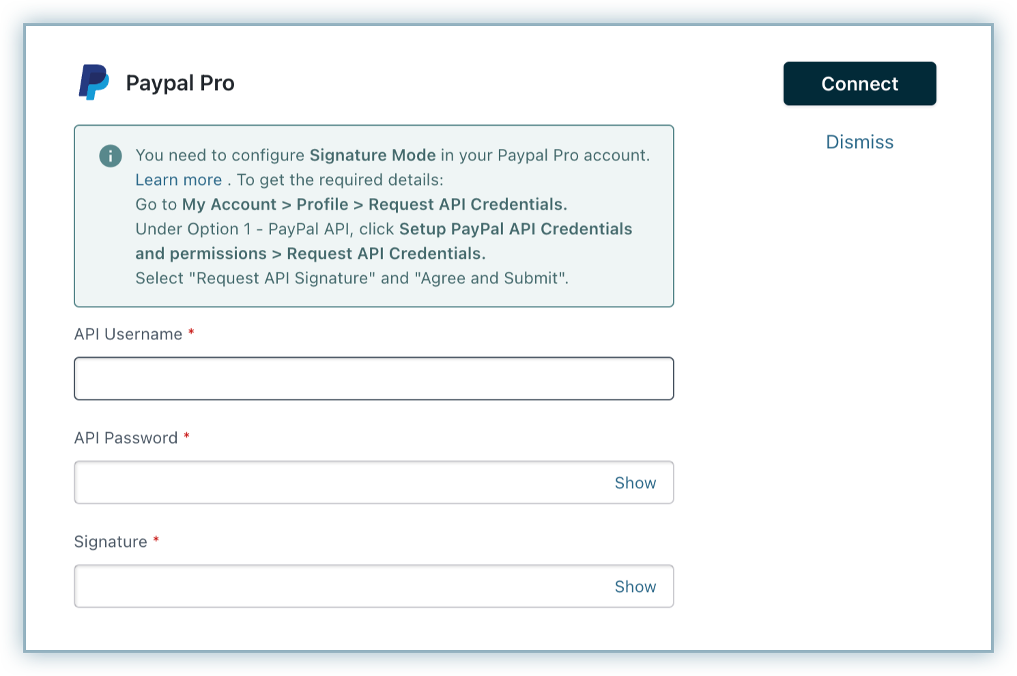Click the Signature field label
Image resolution: width=1017 pixels, height=676 pixels.
pyautogui.click(x=111, y=542)
